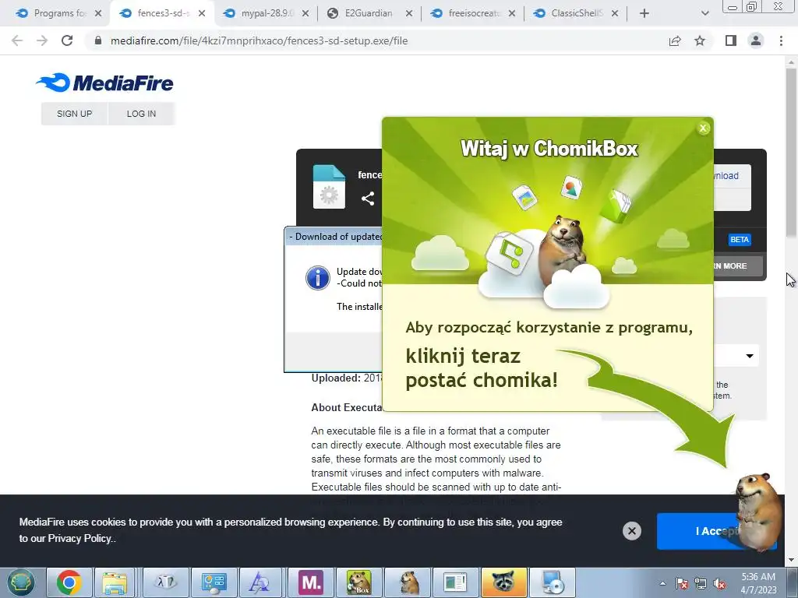Click the address bar URL
The height and width of the screenshot is (598, 798).
[x=259, y=40]
